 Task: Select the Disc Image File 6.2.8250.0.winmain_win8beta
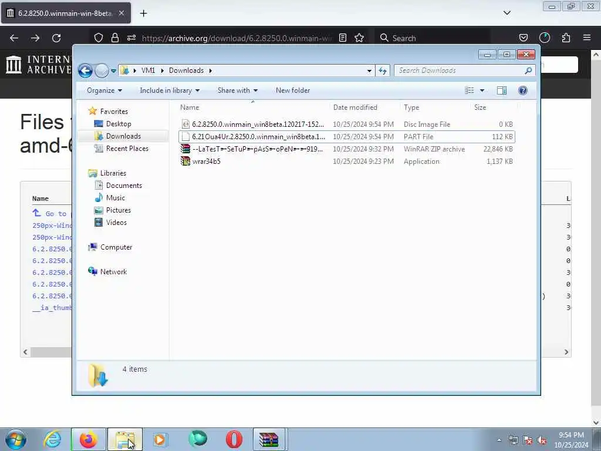(347, 124)
